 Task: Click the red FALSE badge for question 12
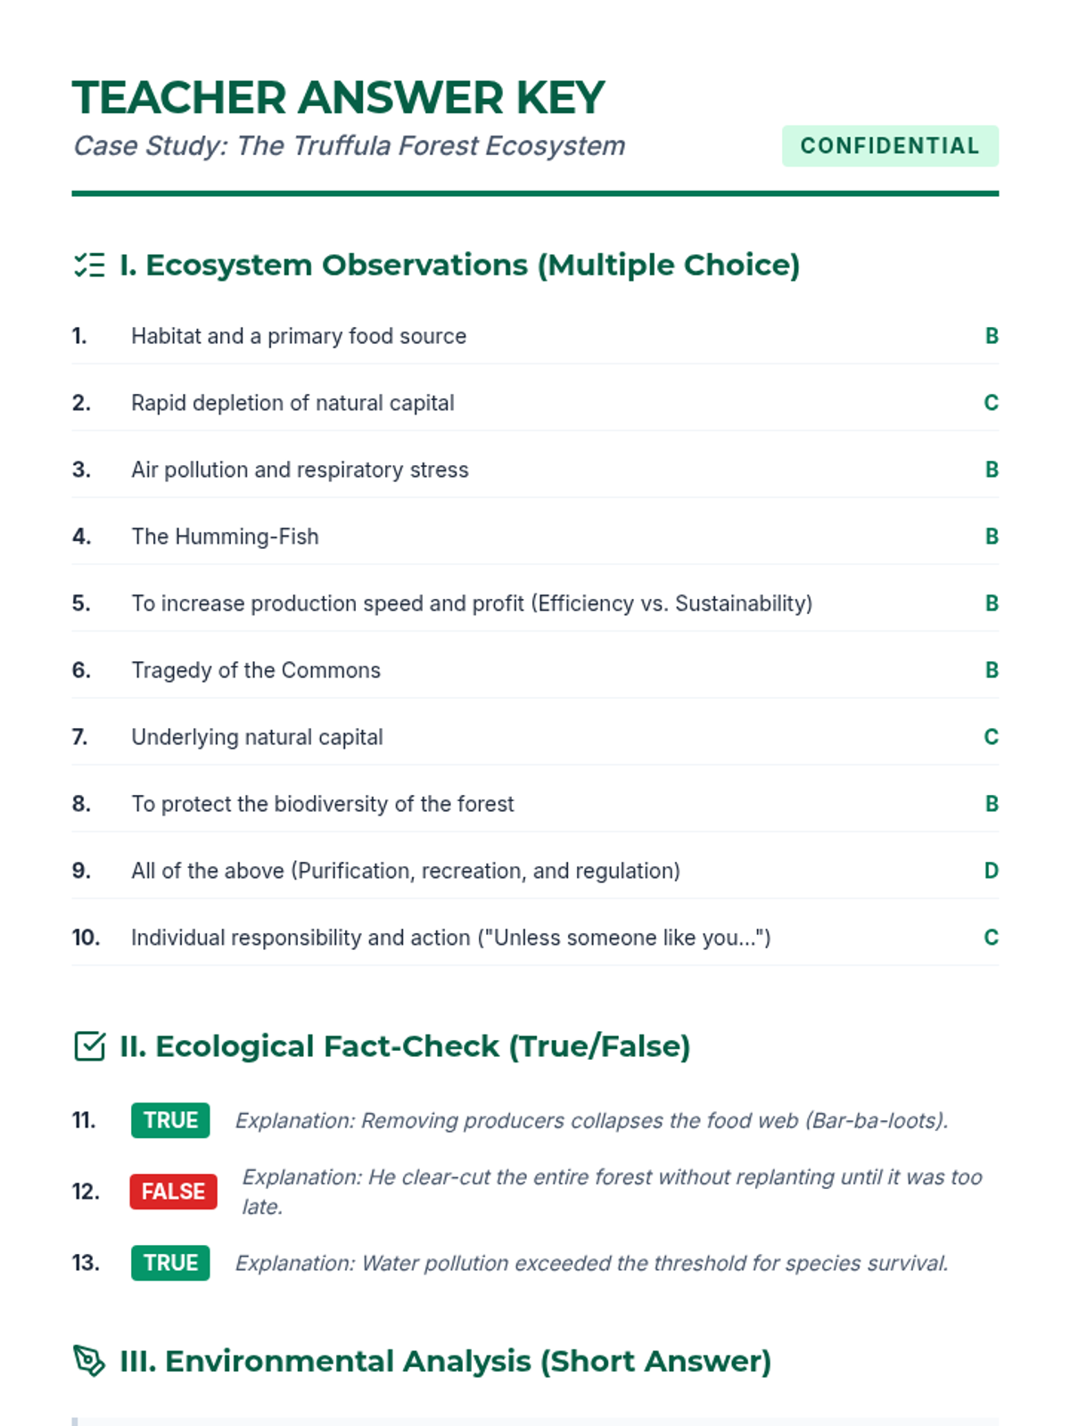click(173, 1192)
